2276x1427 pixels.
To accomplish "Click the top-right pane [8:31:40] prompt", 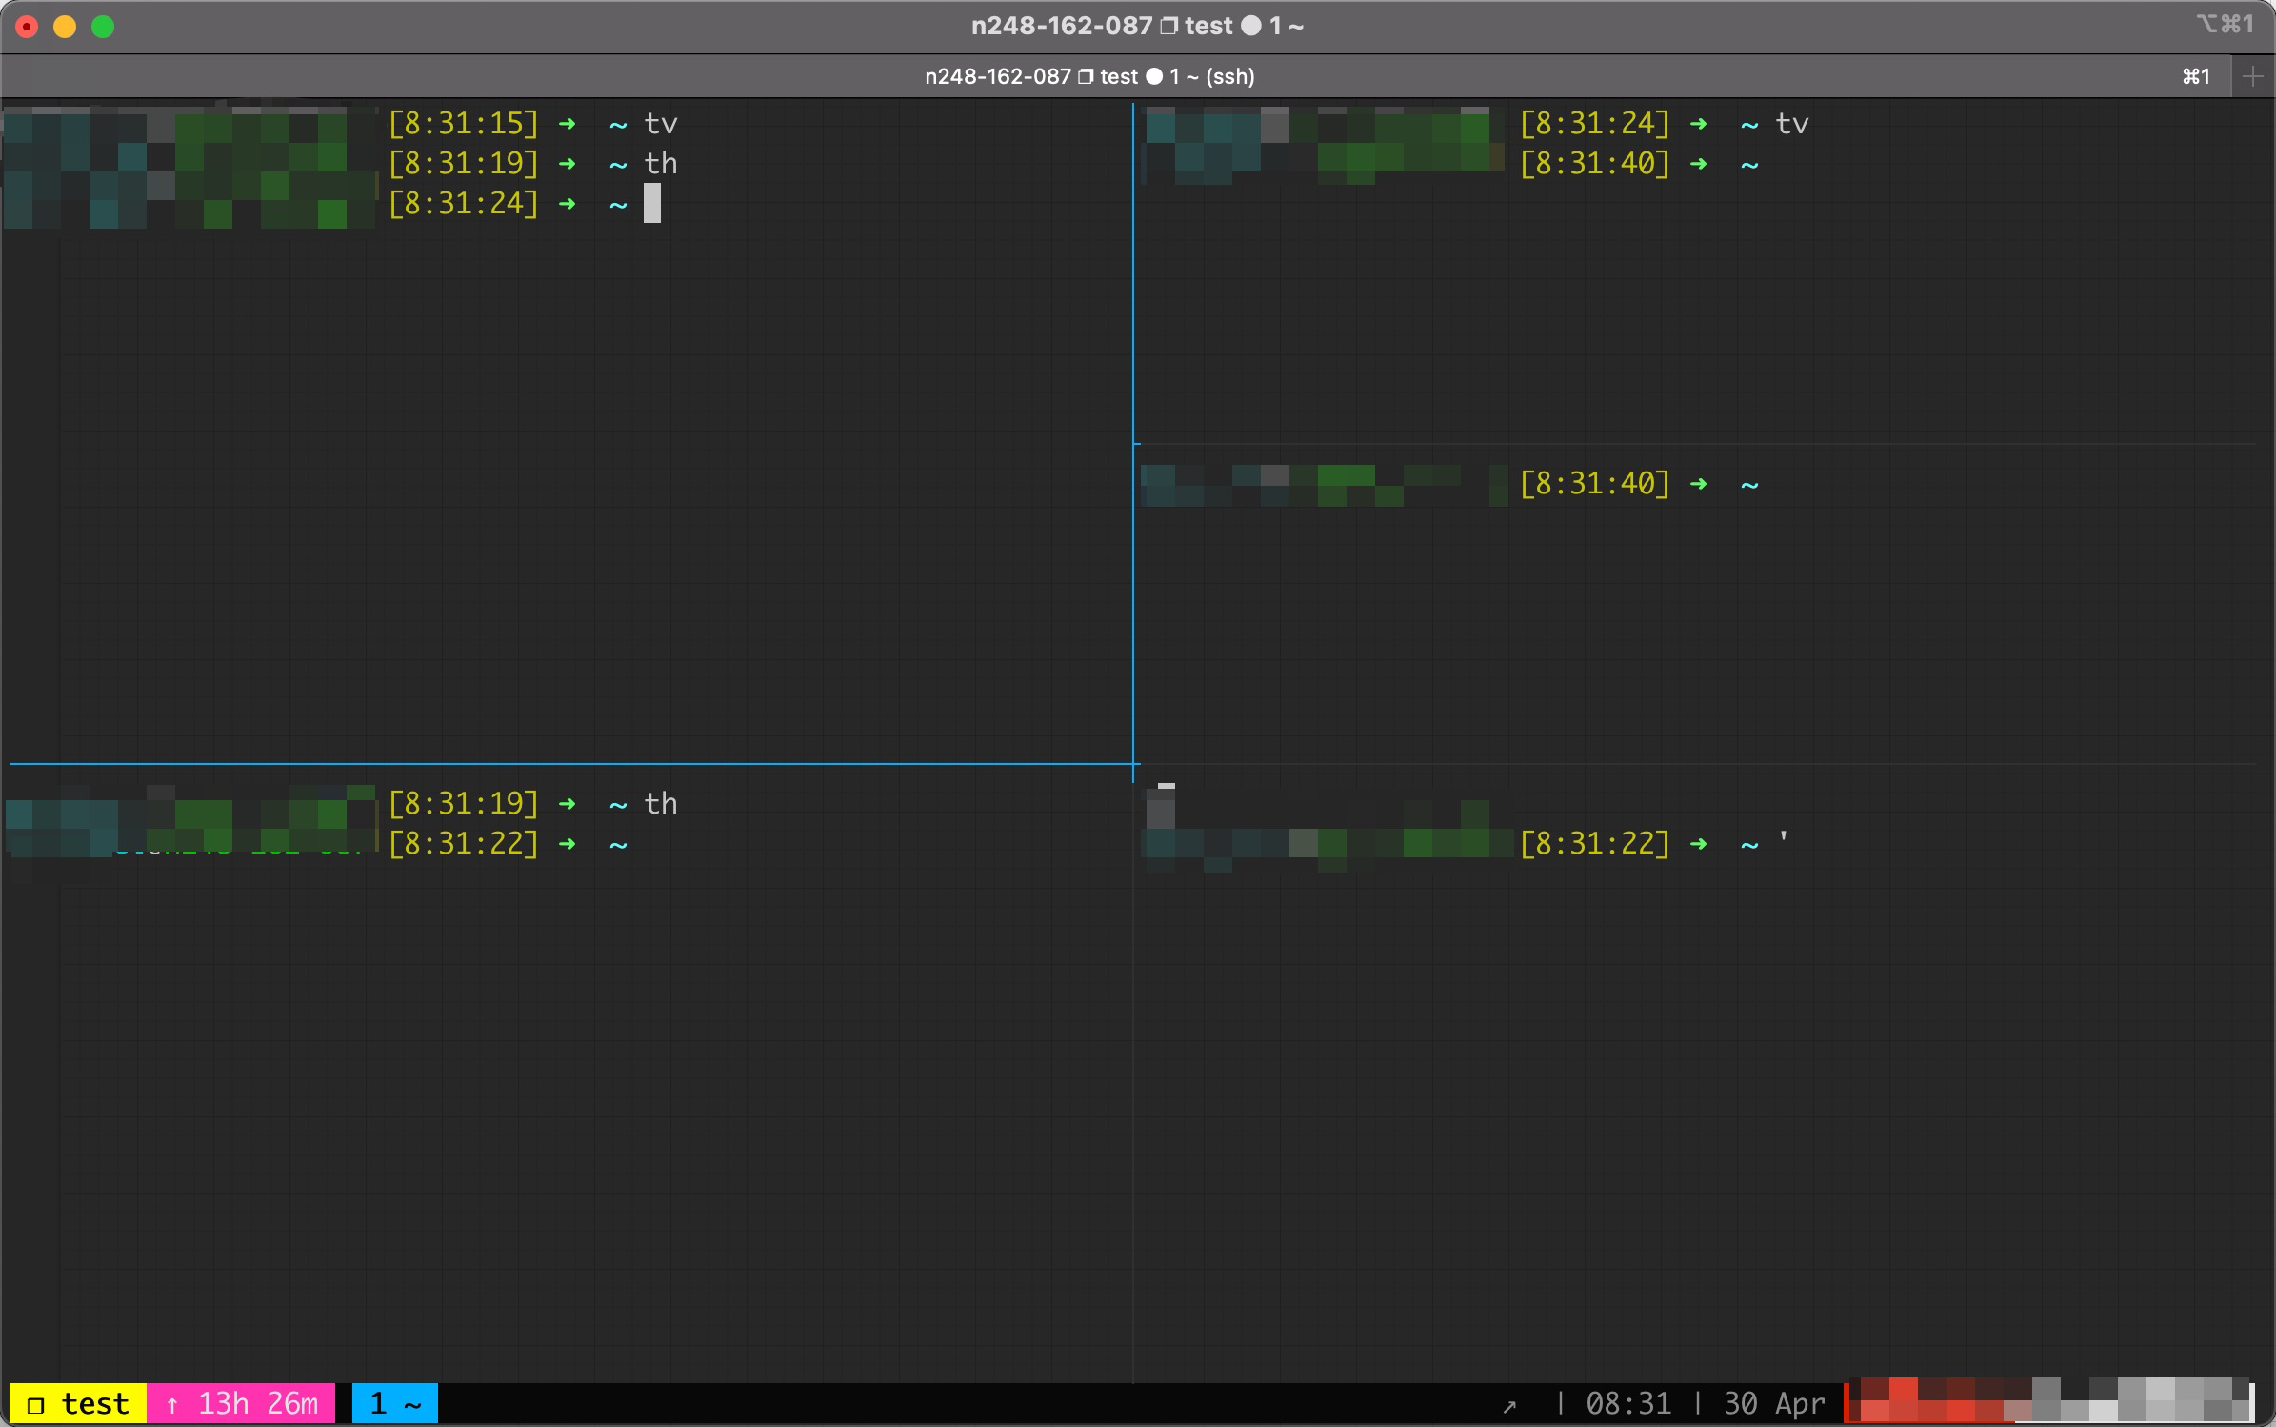I will click(1595, 164).
